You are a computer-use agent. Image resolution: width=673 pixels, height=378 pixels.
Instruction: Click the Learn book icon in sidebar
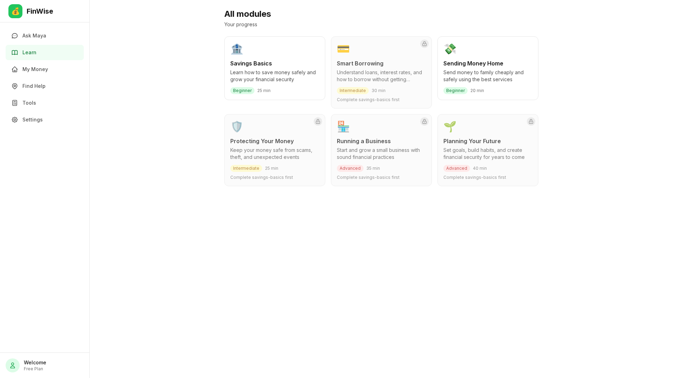click(15, 52)
